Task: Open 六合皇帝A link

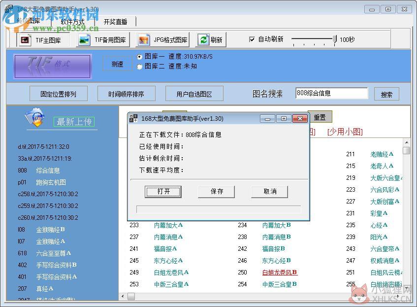Action: 385,249
